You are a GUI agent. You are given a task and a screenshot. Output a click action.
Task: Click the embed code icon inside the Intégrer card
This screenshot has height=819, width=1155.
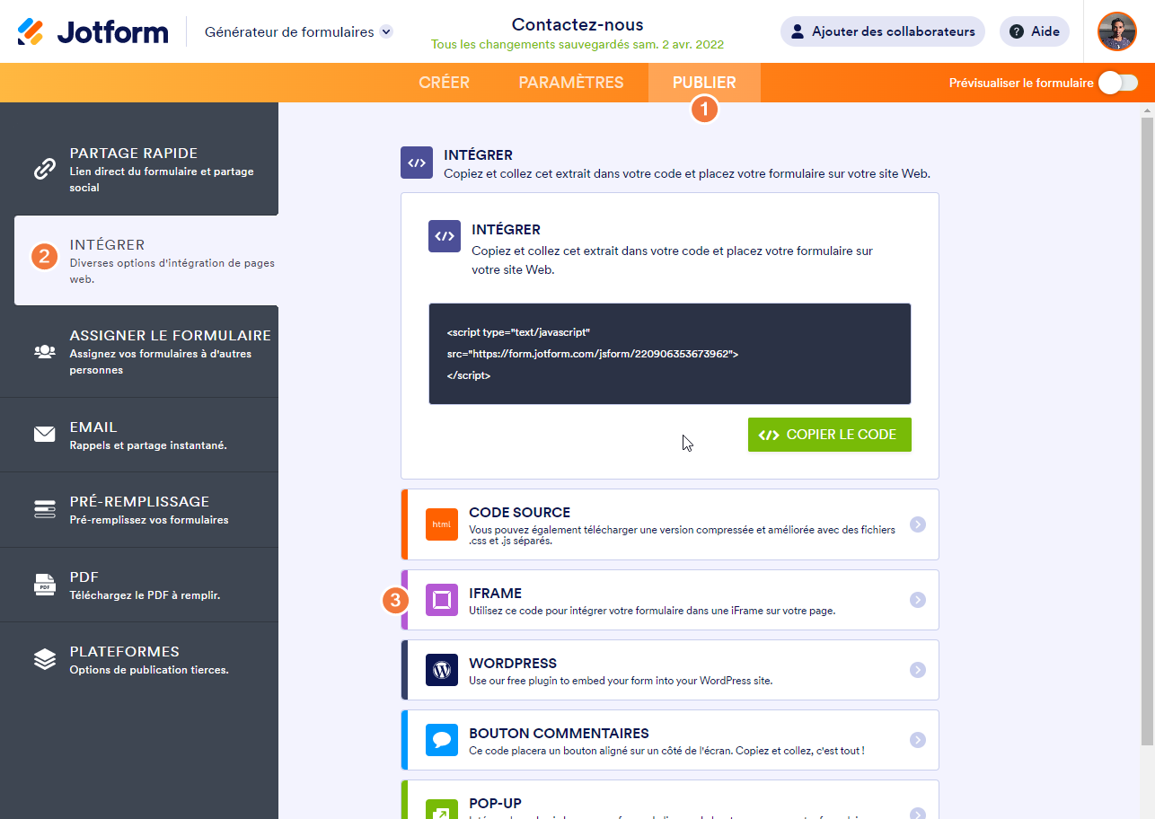click(445, 236)
